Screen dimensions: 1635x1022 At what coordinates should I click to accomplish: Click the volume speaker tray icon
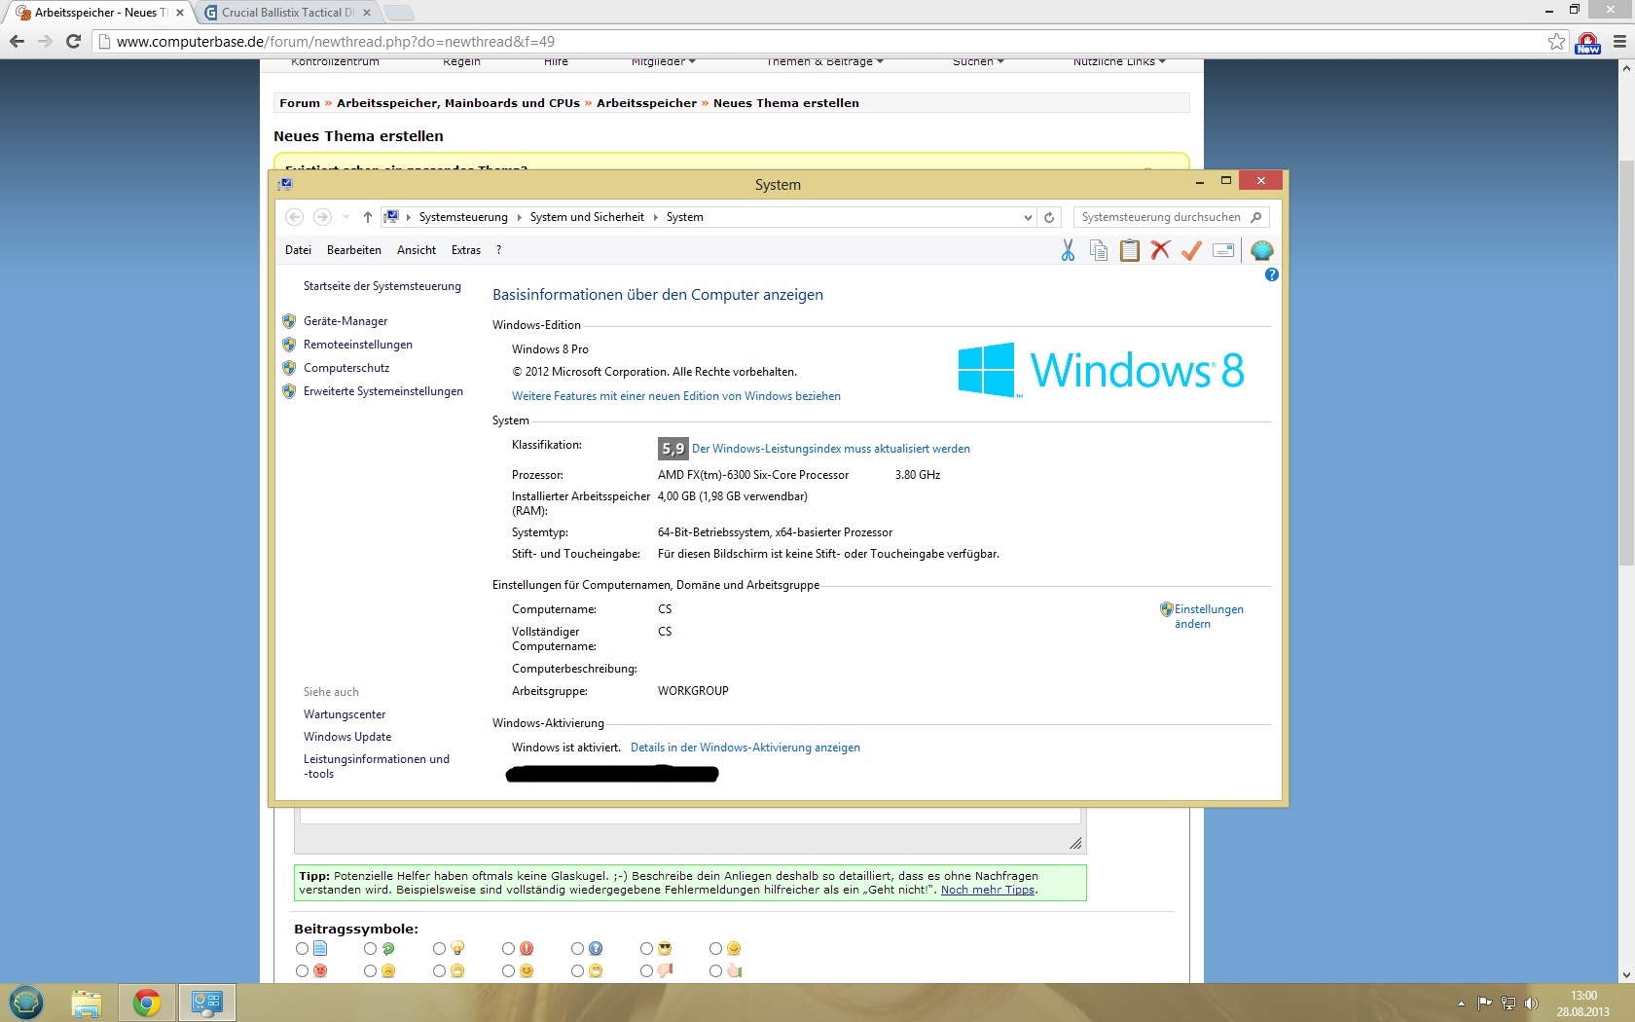tap(1531, 1004)
